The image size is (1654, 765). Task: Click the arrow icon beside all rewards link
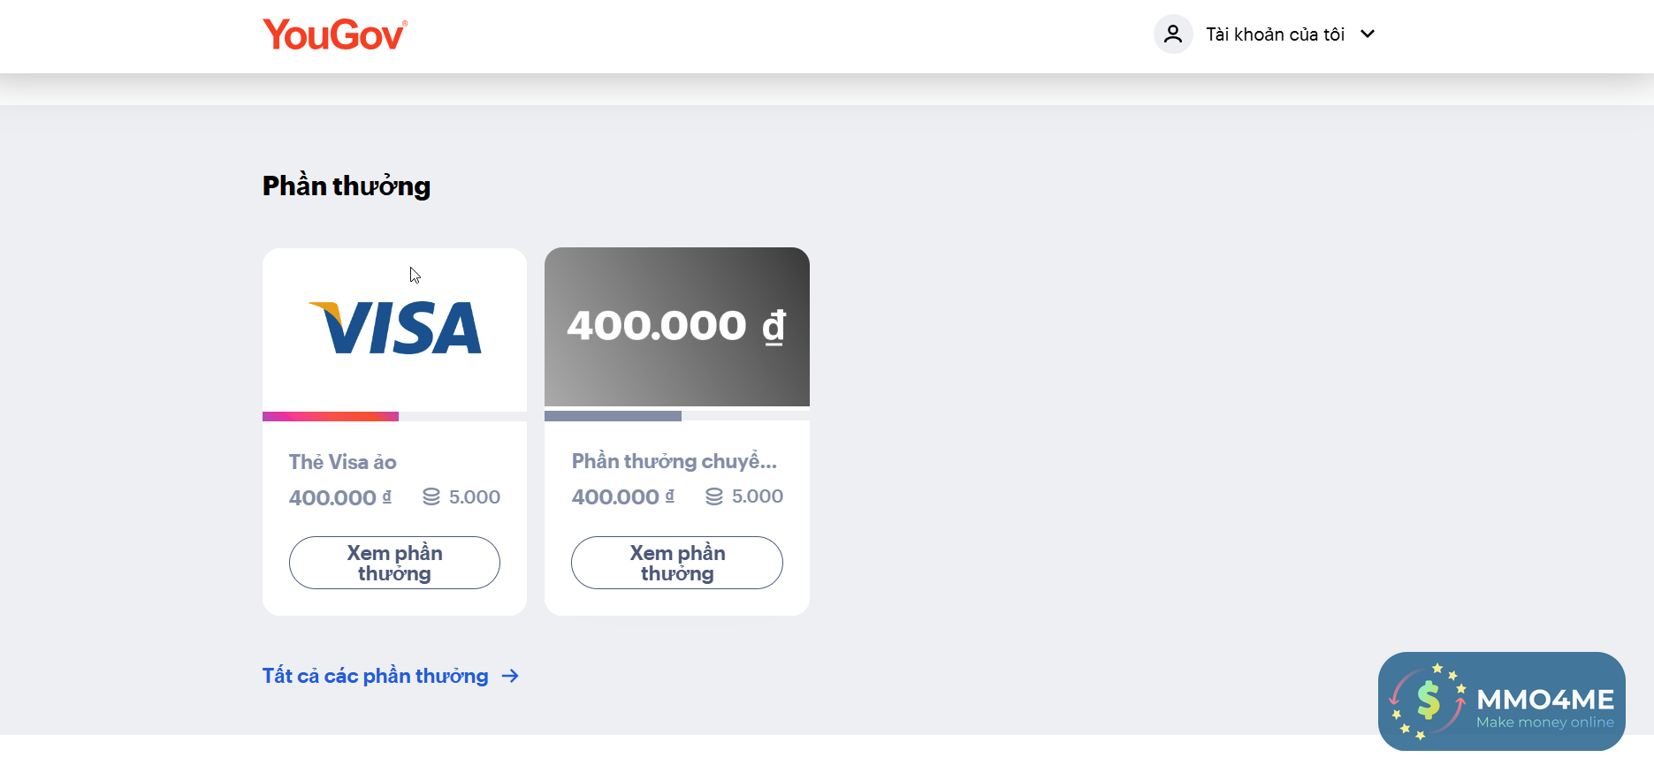[x=510, y=676]
